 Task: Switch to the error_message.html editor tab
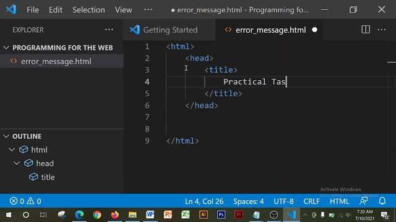tap(269, 30)
